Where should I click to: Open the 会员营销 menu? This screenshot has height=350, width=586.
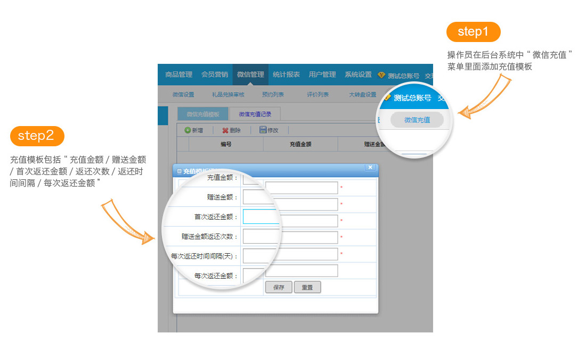coord(215,75)
